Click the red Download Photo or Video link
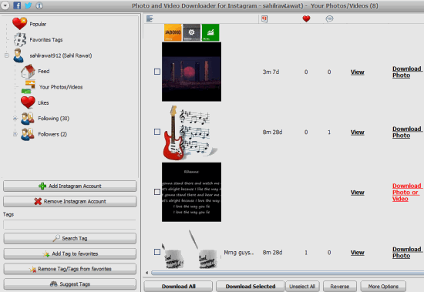The image size is (424, 292). pyautogui.click(x=407, y=193)
